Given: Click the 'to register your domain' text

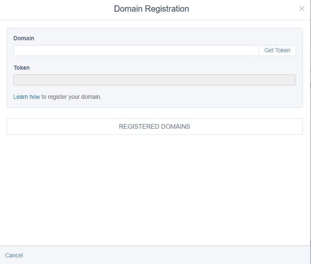Looking at the screenshot, I should pyautogui.click(x=71, y=97).
